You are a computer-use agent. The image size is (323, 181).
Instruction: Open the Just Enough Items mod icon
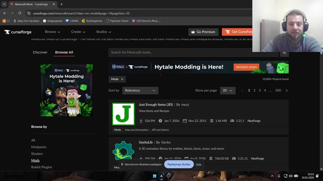[x=123, y=114]
